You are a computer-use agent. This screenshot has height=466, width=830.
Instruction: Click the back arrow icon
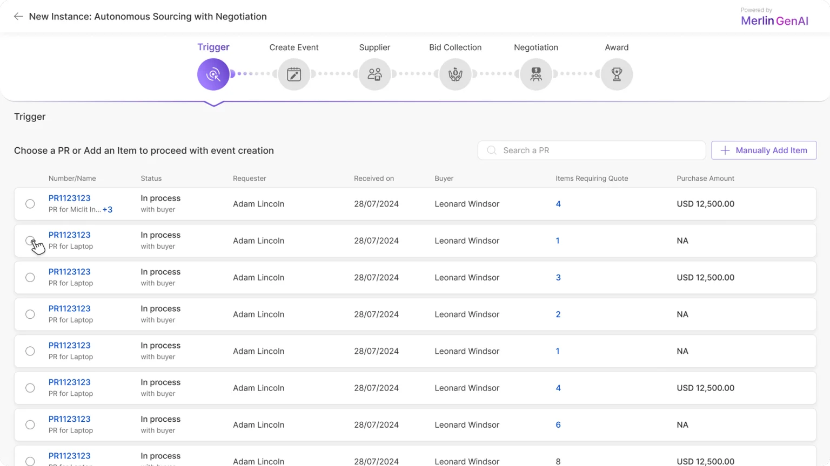(18, 16)
